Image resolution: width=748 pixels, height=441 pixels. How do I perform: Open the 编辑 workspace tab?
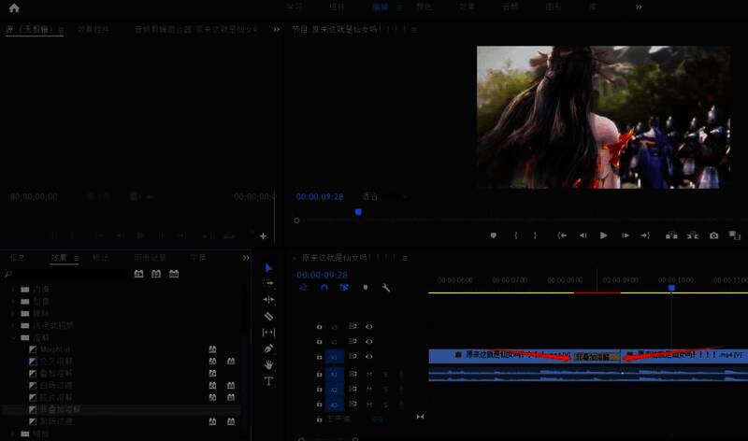[381, 7]
